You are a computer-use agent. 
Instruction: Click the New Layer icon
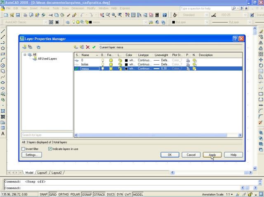76,47
